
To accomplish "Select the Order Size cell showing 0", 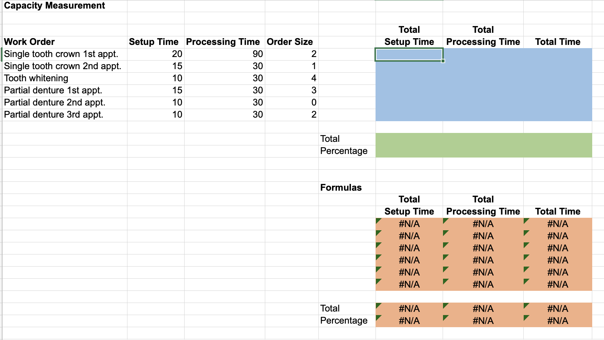I will click(293, 102).
